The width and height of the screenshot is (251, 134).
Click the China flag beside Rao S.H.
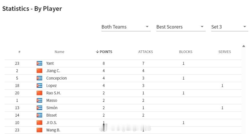pyautogui.click(x=39, y=93)
